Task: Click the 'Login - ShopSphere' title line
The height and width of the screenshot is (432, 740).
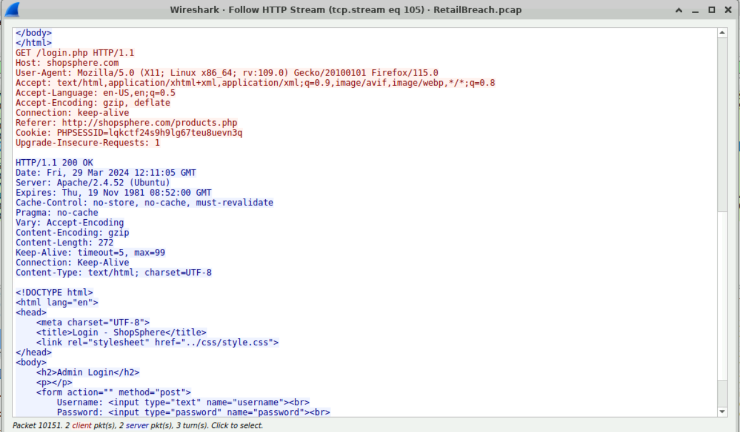Action: click(x=121, y=333)
